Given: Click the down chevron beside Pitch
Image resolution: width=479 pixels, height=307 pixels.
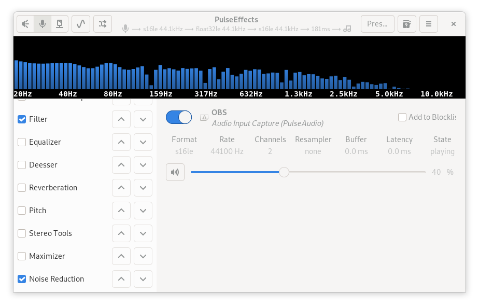Looking at the screenshot, I should [143, 211].
